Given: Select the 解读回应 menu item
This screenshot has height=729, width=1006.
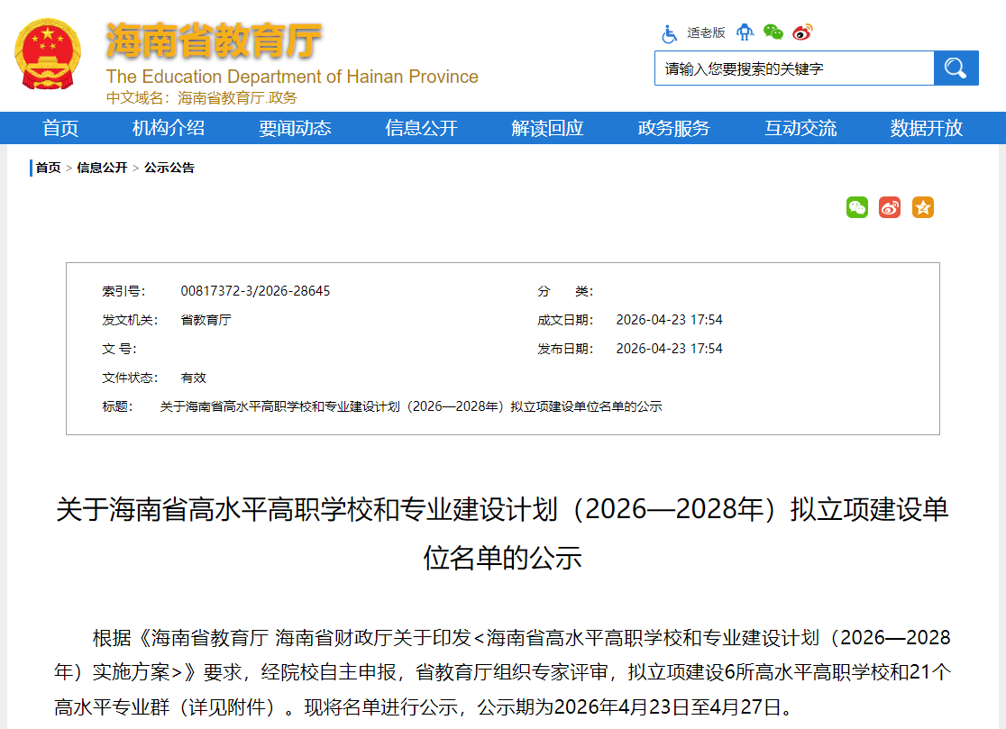Looking at the screenshot, I should click(546, 128).
